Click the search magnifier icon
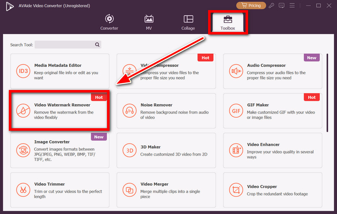Image resolution: width=337 pixels, height=214 pixels. tap(97, 45)
